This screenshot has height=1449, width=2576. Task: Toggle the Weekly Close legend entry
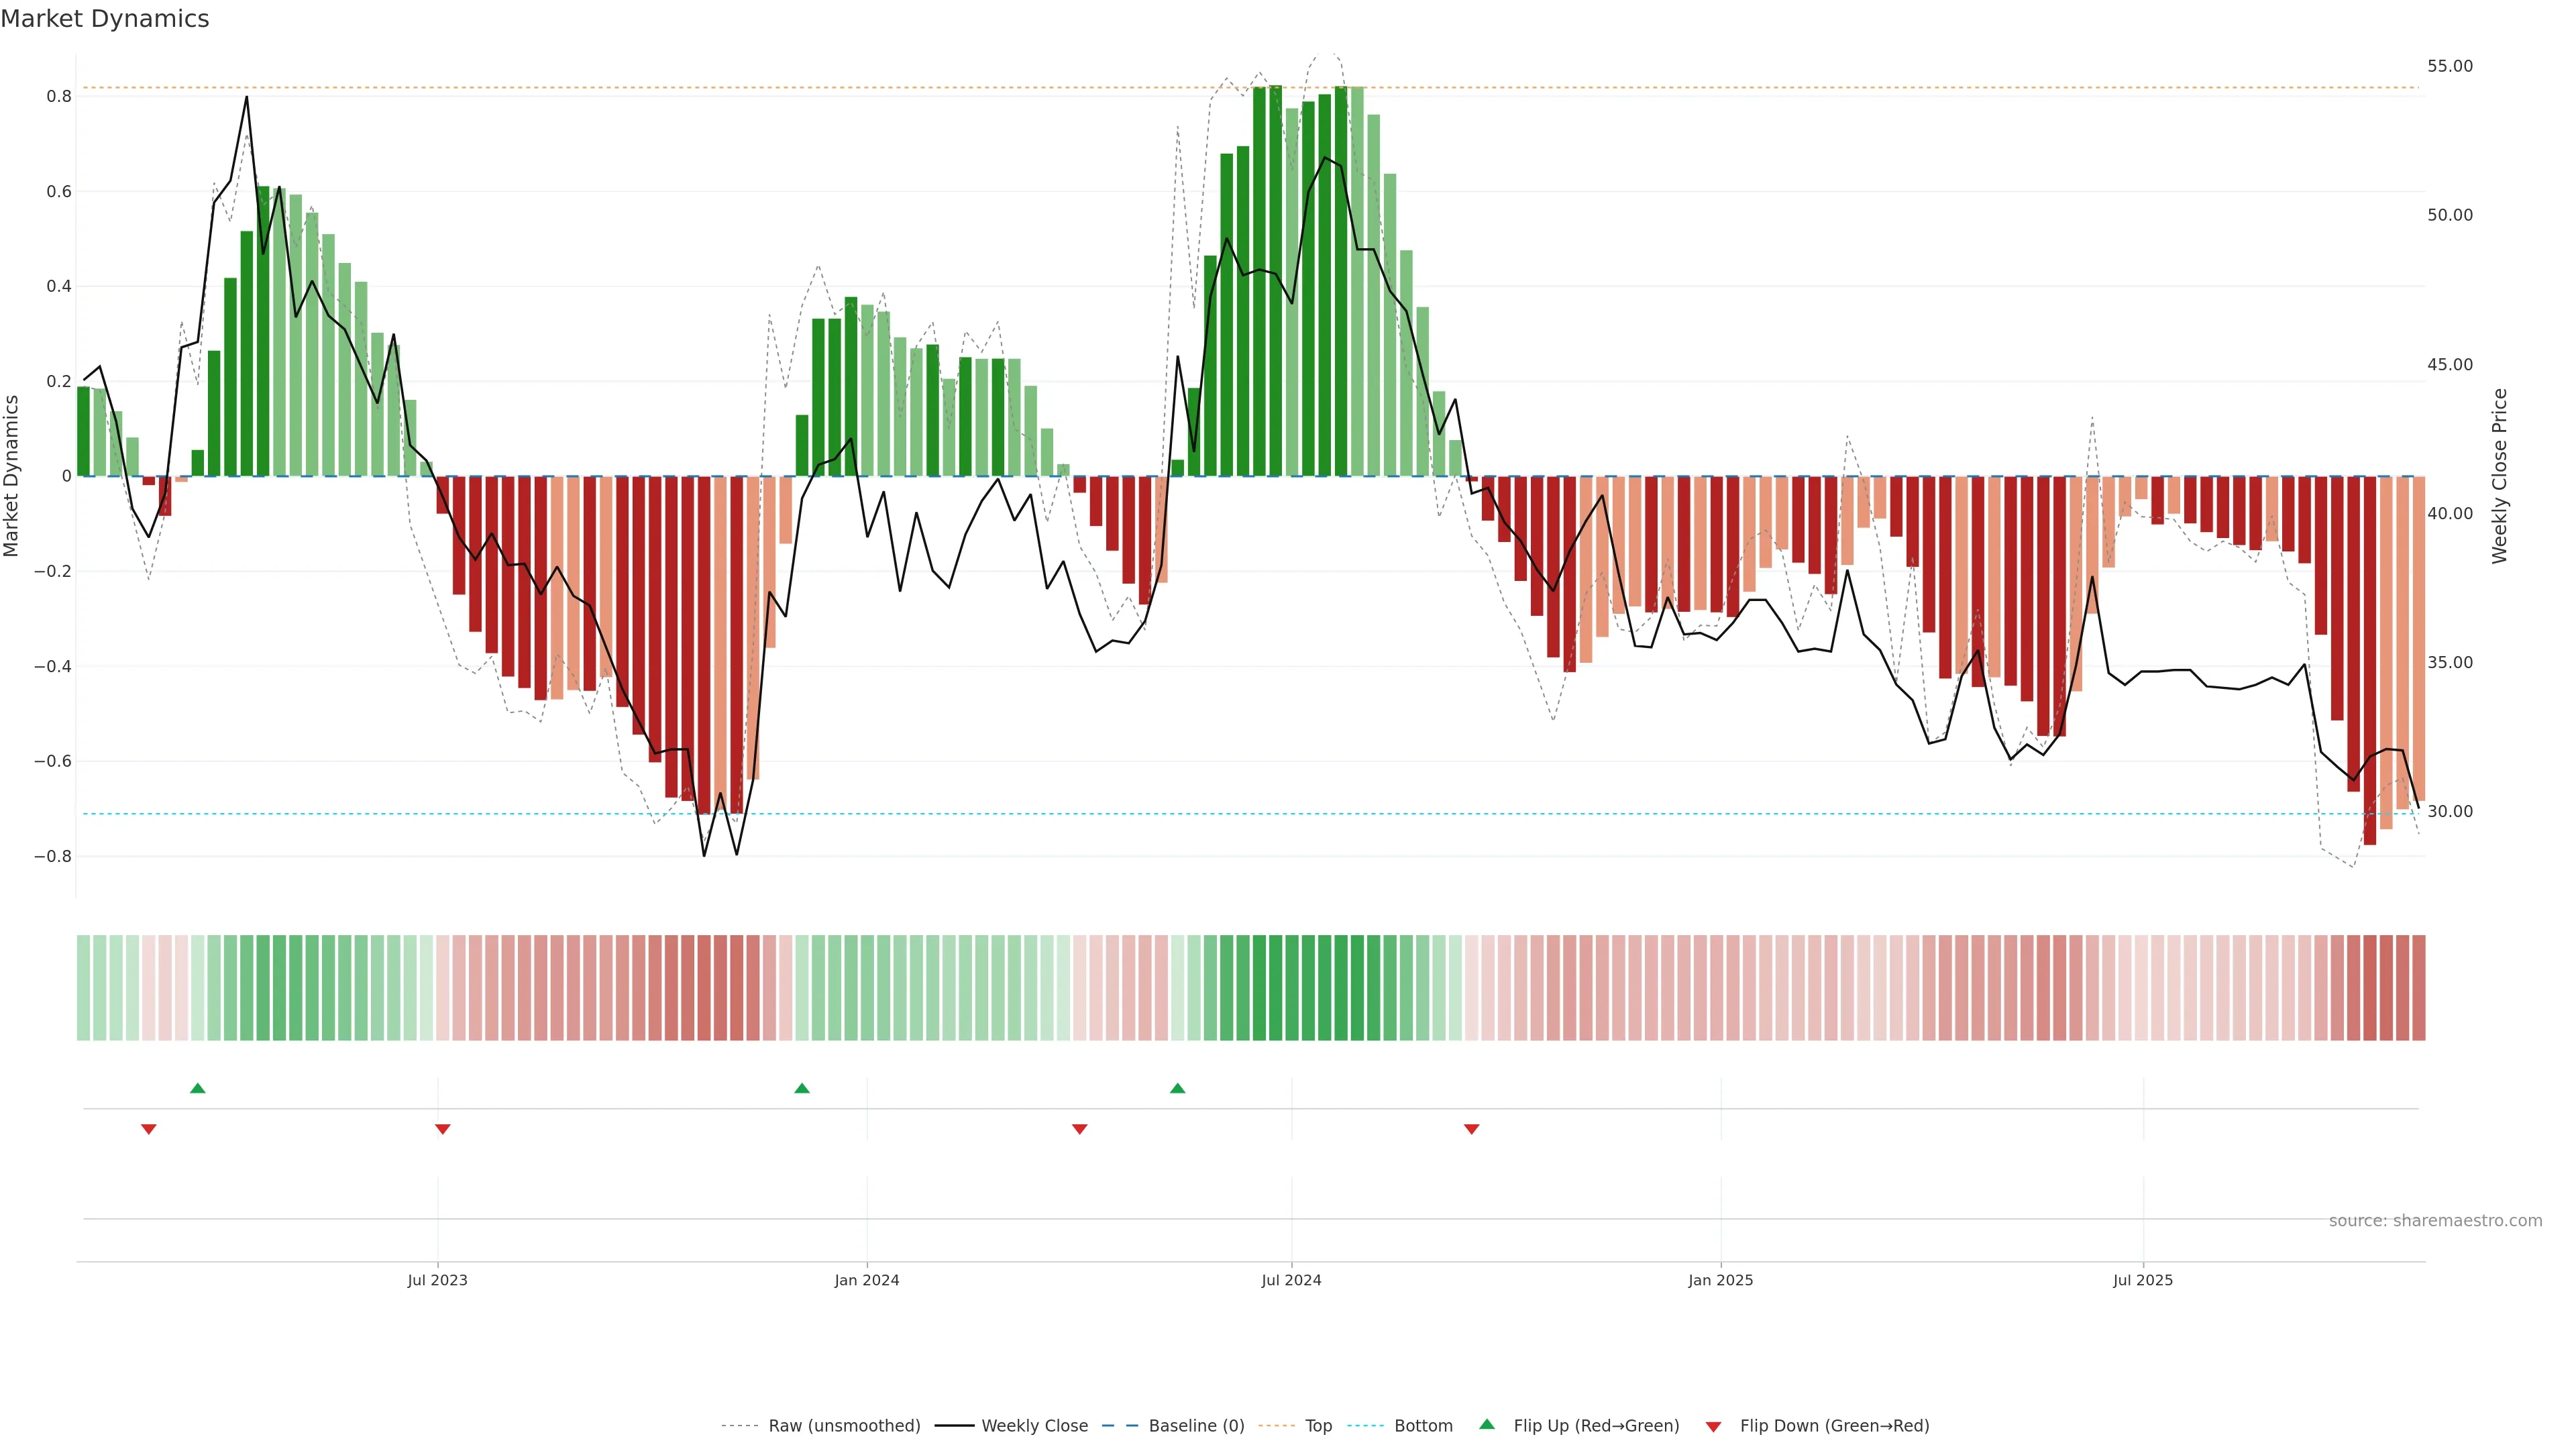coord(1034,1426)
